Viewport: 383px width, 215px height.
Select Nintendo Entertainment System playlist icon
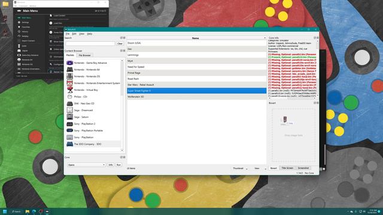point(69,83)
